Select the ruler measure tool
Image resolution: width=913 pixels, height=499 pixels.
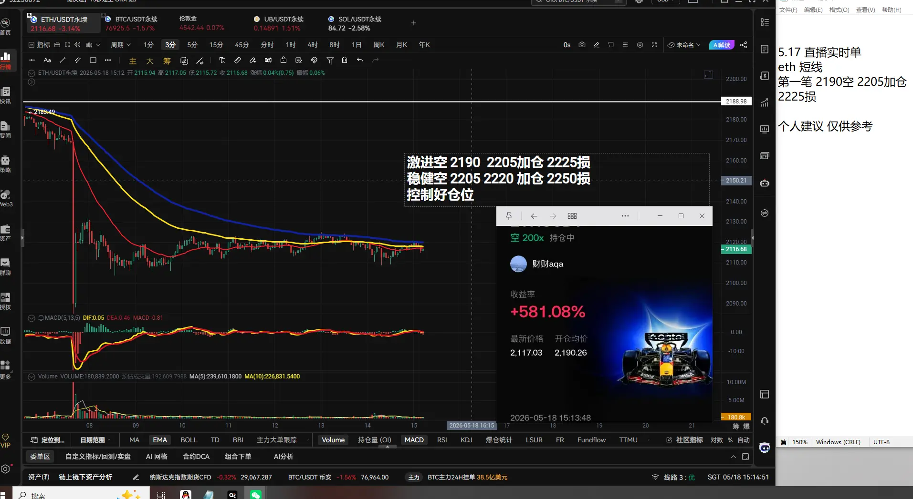(238, 60)
